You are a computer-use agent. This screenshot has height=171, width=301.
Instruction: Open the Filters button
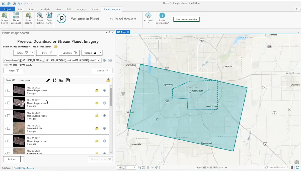(x=14, y=71)
